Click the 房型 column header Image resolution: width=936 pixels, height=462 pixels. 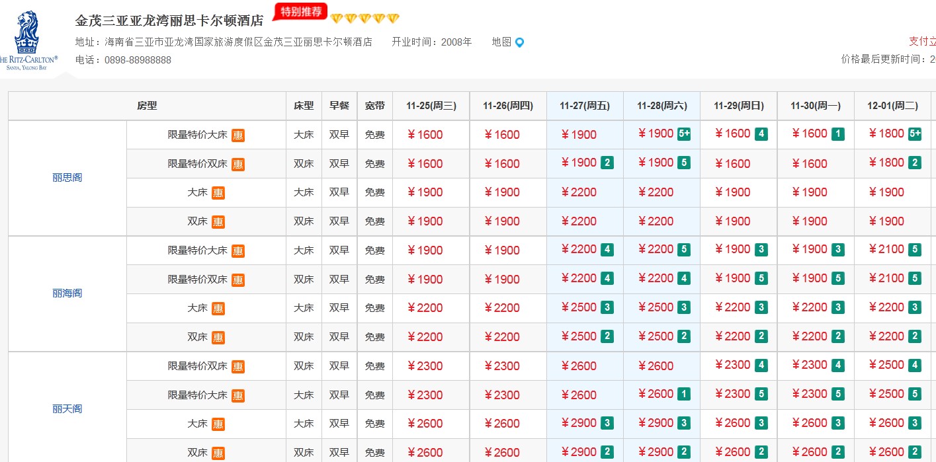[x=147, y=106]
